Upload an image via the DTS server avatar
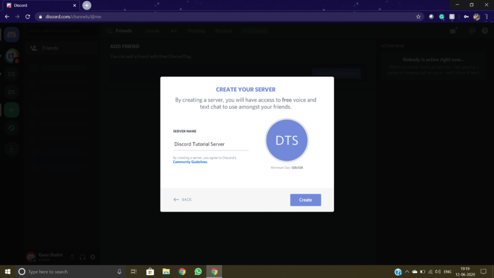This screenshot has height=278, width=494. (287, 140)
